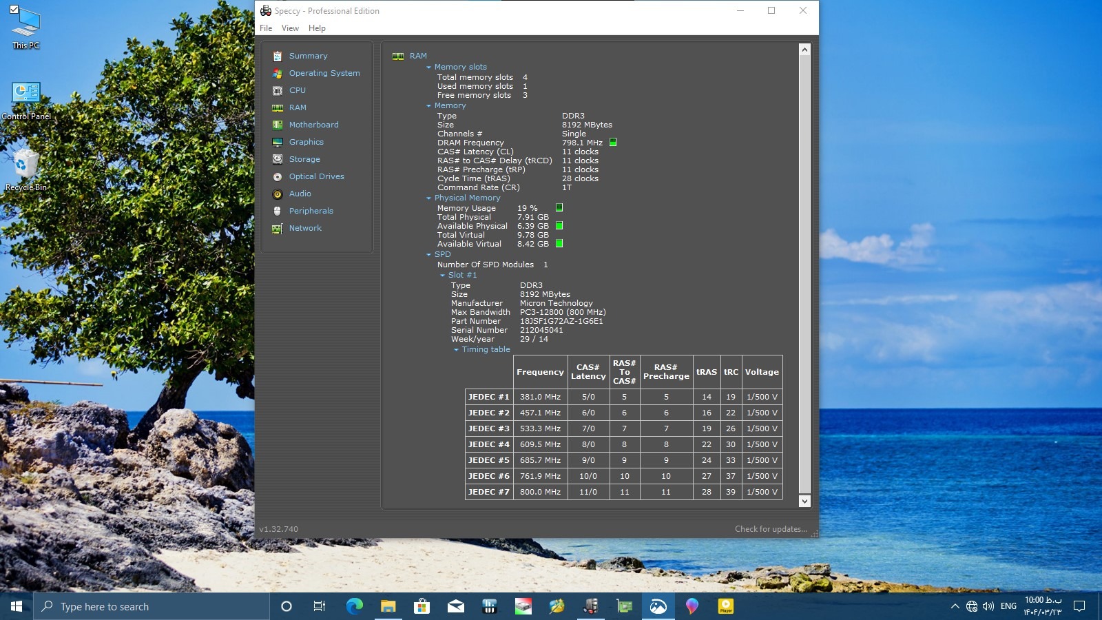This screenshot has width=1102, height=620.
Task: Open the File menu
Action: tap(266, 28)
